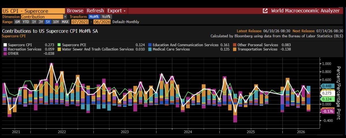Screen dimensions: 346x138
Task: Set range to 1Y
Action: pos(34,22)
